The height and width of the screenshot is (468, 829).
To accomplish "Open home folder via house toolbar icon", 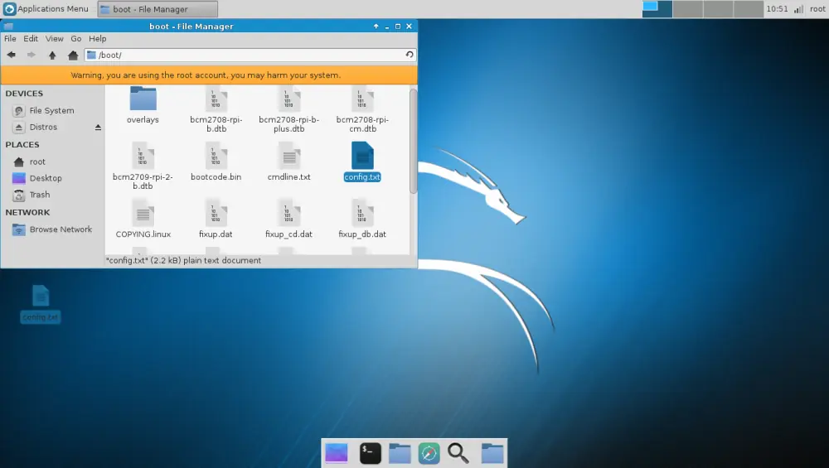I will click(x=73, y=55).
